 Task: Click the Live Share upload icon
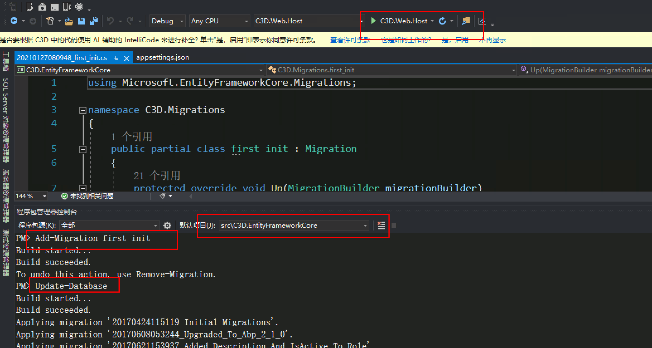(x=482, y=21)
